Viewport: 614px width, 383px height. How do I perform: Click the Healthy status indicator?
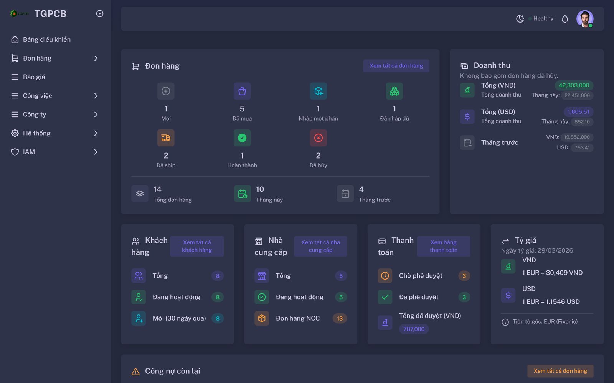[541, 19]
